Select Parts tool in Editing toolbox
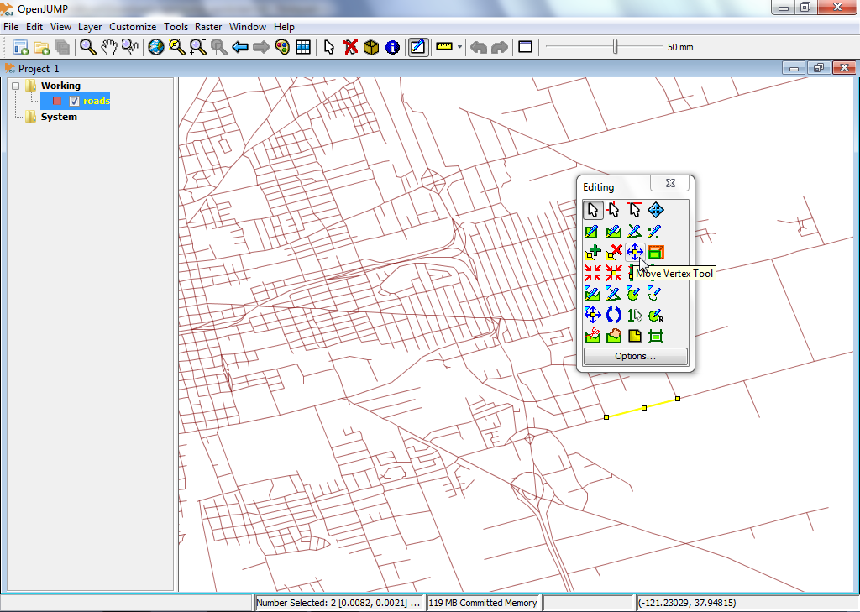860x612 pixels. [613, 210]
